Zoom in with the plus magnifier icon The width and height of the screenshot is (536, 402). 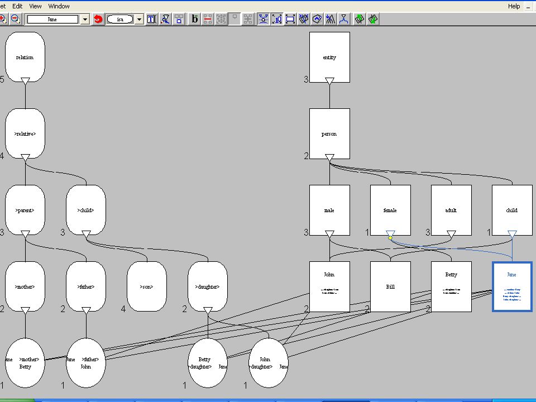click(x=3, y=19)
